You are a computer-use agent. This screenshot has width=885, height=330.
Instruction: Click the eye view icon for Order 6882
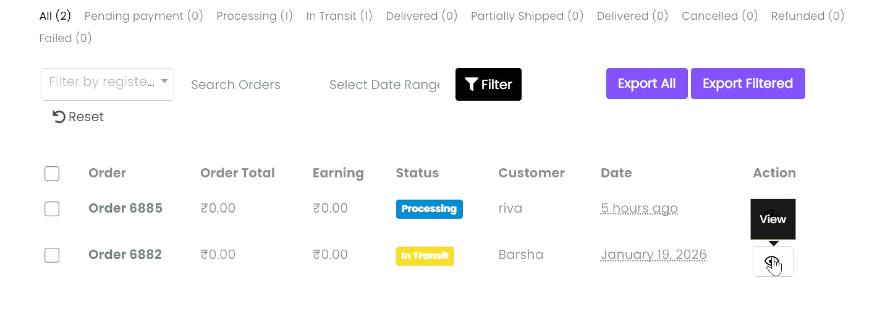pyautogui.click(x=773, y=261)
